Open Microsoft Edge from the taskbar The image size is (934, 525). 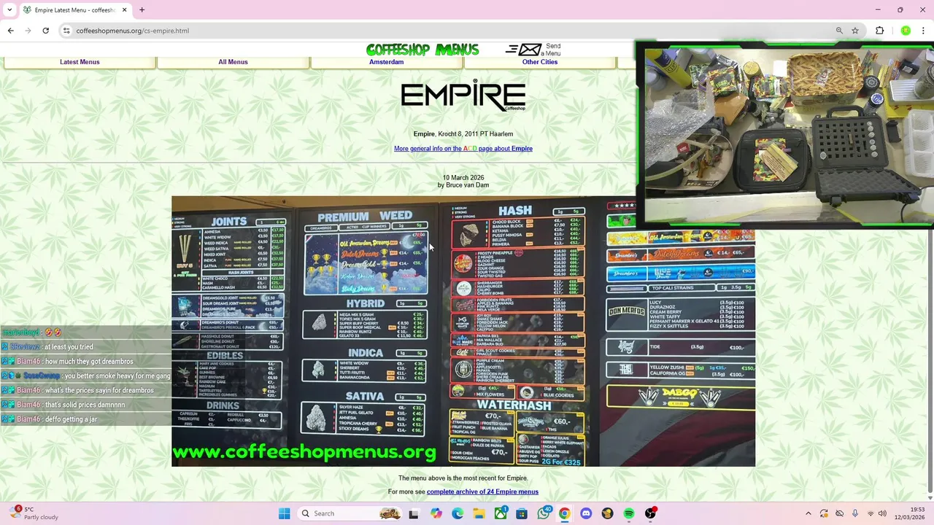pyautogui.click(x=458, y=513)
